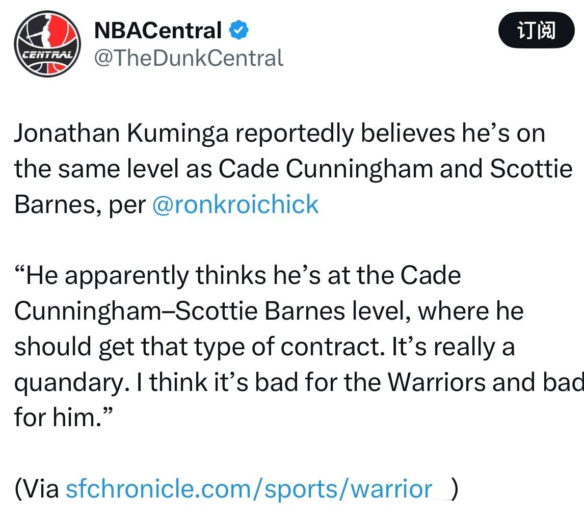Open the @ronkroichick mention

pyautogui.click(x=235, y=204)
